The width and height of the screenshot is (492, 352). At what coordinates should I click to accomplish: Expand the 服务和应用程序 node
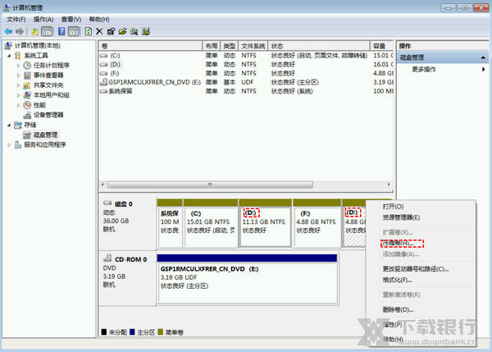point(9,144)
